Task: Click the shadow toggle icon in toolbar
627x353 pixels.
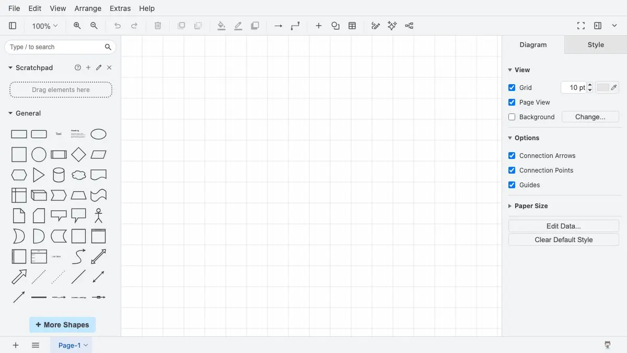Action: click(255, 26)
